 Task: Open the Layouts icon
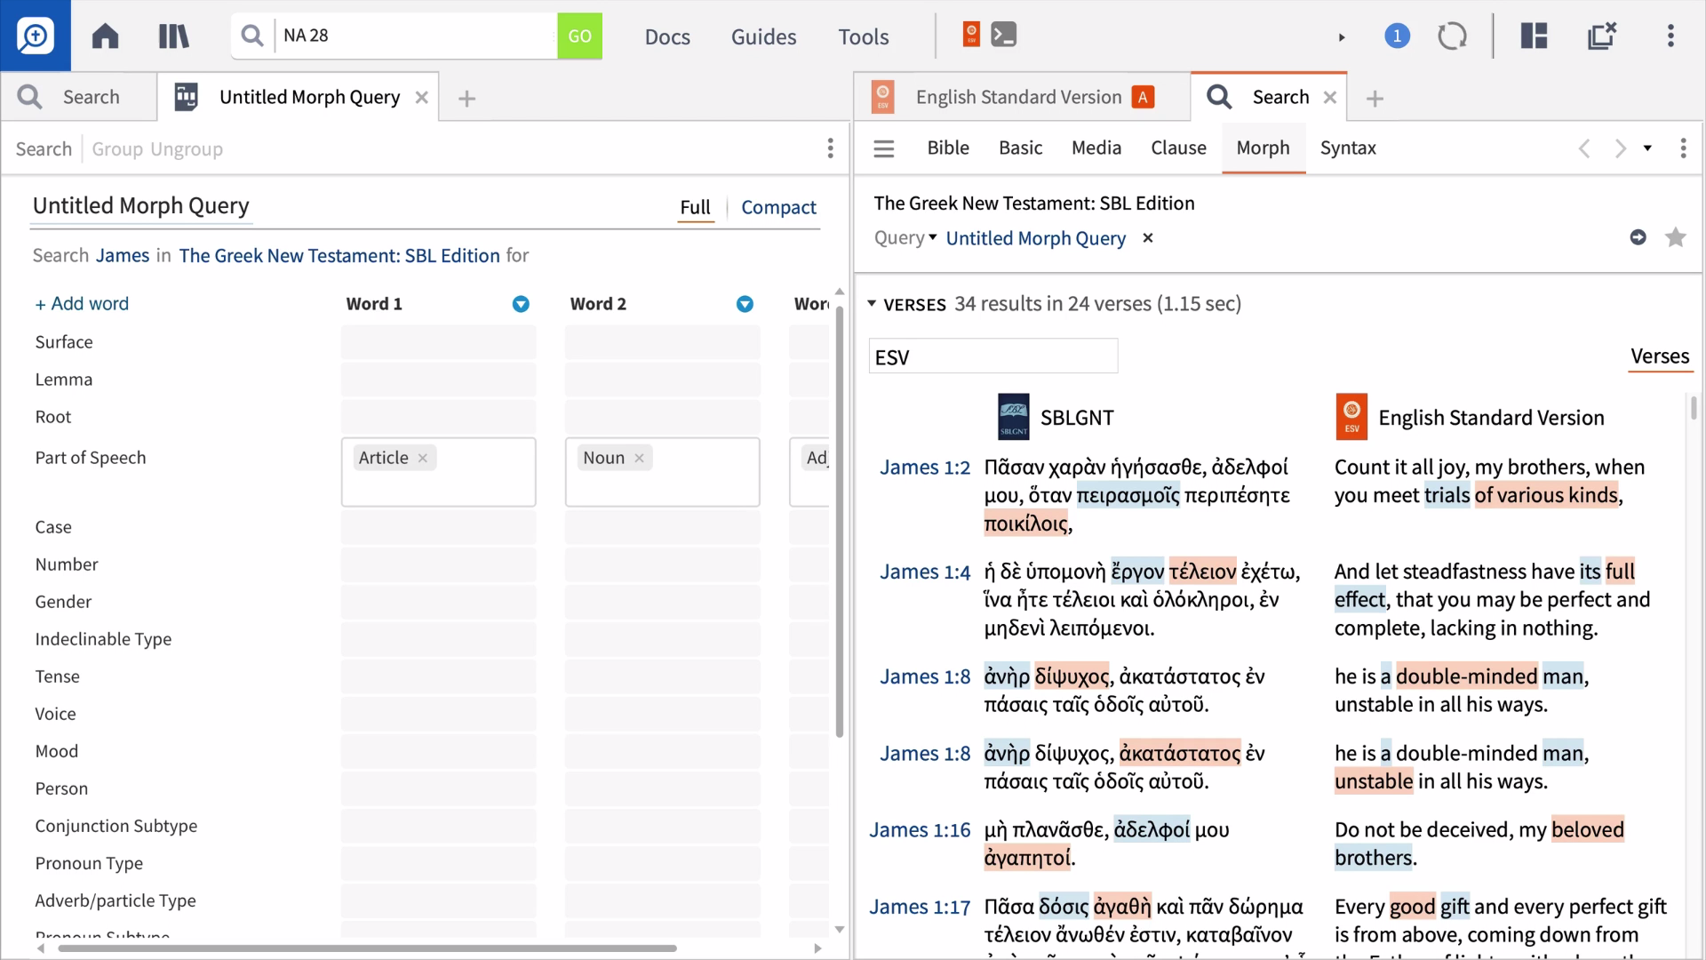point(1534,36)
